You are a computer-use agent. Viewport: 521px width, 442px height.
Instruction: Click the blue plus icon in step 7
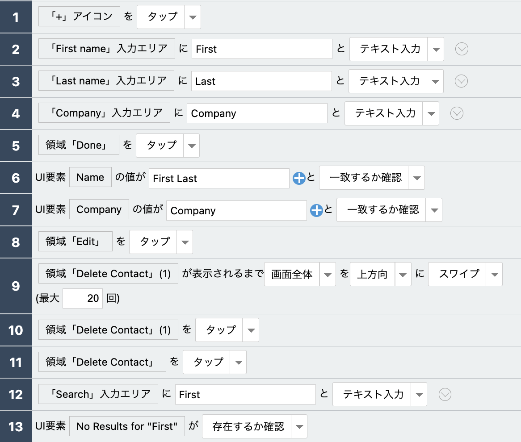tap(316, 211)
